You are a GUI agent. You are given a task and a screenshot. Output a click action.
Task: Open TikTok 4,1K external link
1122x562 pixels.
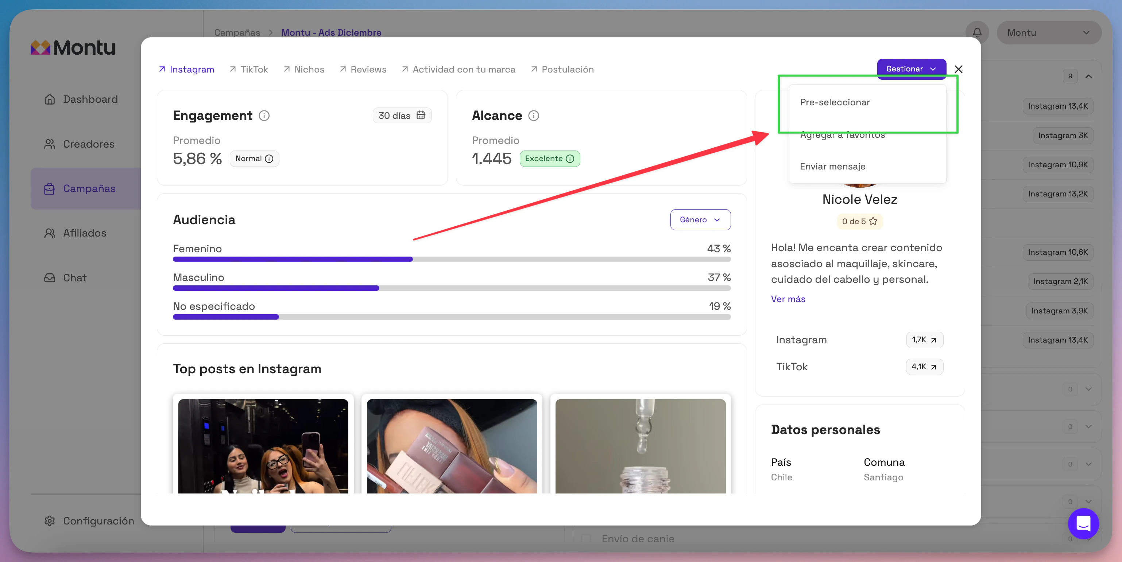click(x=924, y=367)
